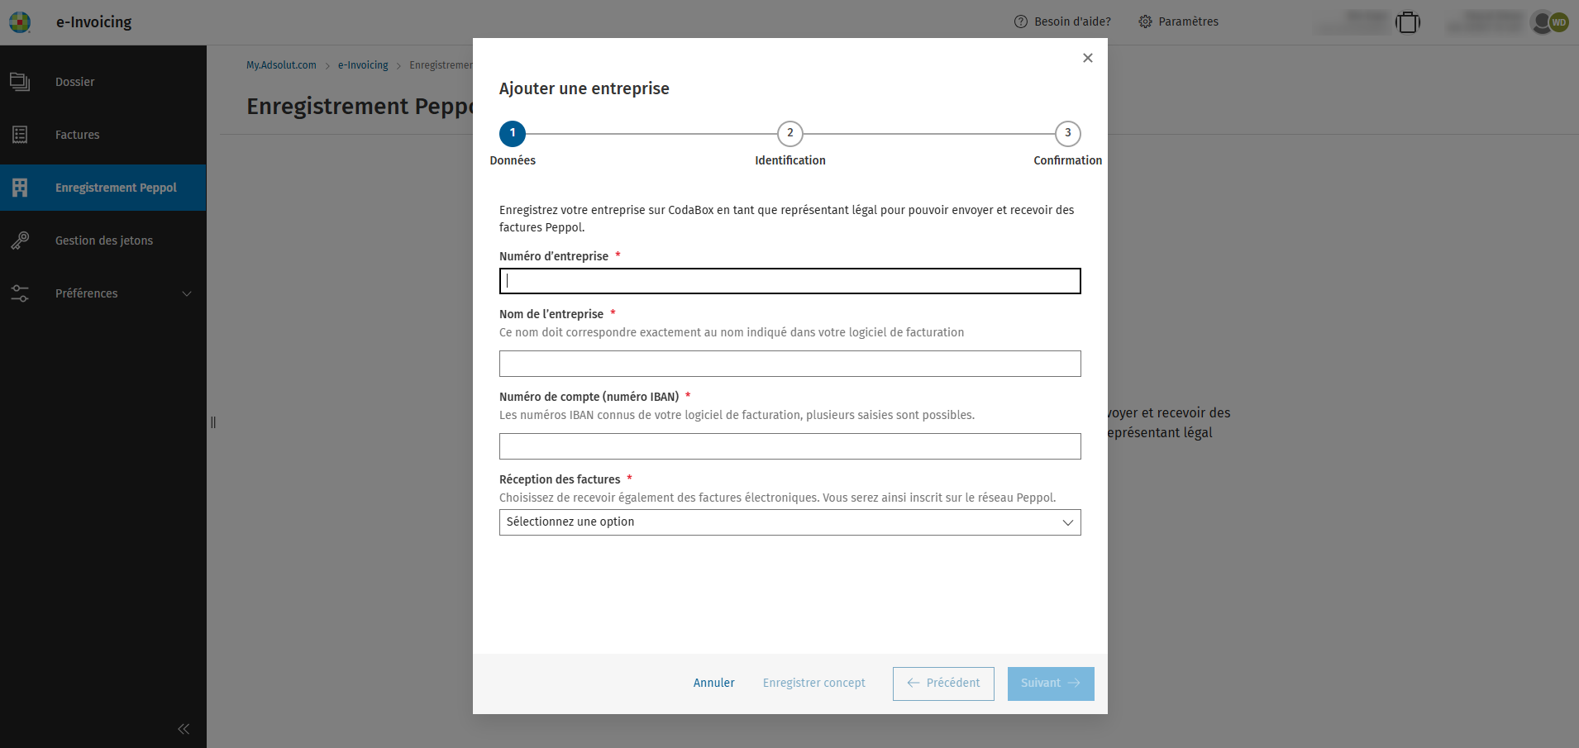Open the WD user avatar

point(1559,22)
